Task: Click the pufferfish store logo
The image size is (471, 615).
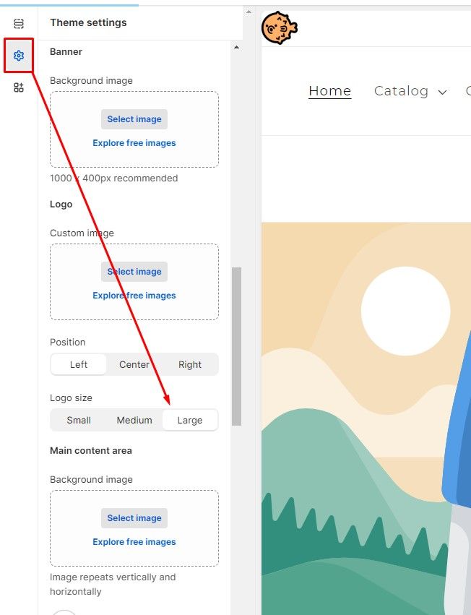Action: pos(279,28)
